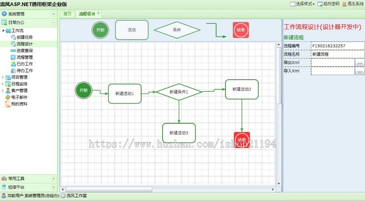This screenshot has width=365, height=201.
Task: Click the horizontal scrollbar thumb
Action: pyautogui.click(x=109, y=189)
